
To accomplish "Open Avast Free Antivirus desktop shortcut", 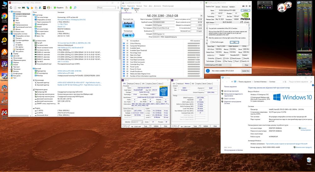I will pos(4,53).
